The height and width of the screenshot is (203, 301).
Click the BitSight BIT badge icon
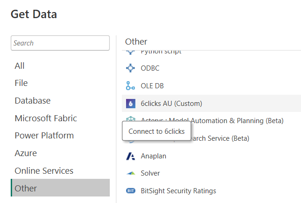click(x=131, y=191)
